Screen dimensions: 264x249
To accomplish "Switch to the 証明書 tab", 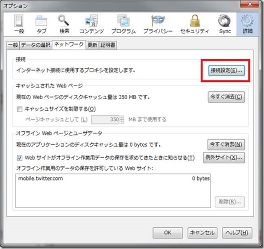I will pyautogui.click(x=108, y=45).
